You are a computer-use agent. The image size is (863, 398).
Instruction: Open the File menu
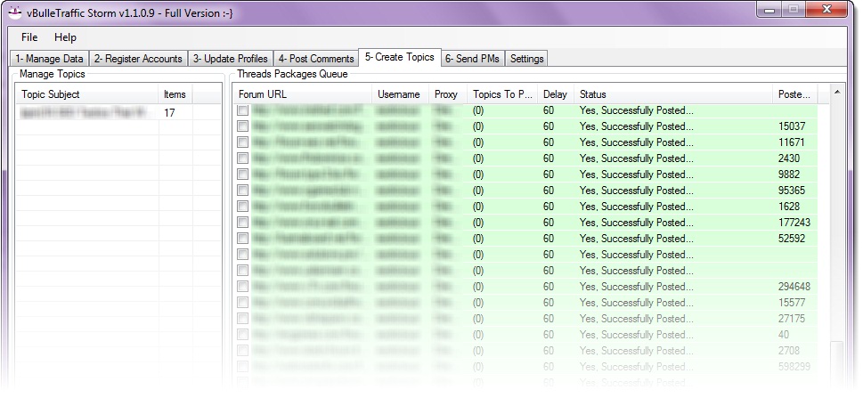[29, 37]
